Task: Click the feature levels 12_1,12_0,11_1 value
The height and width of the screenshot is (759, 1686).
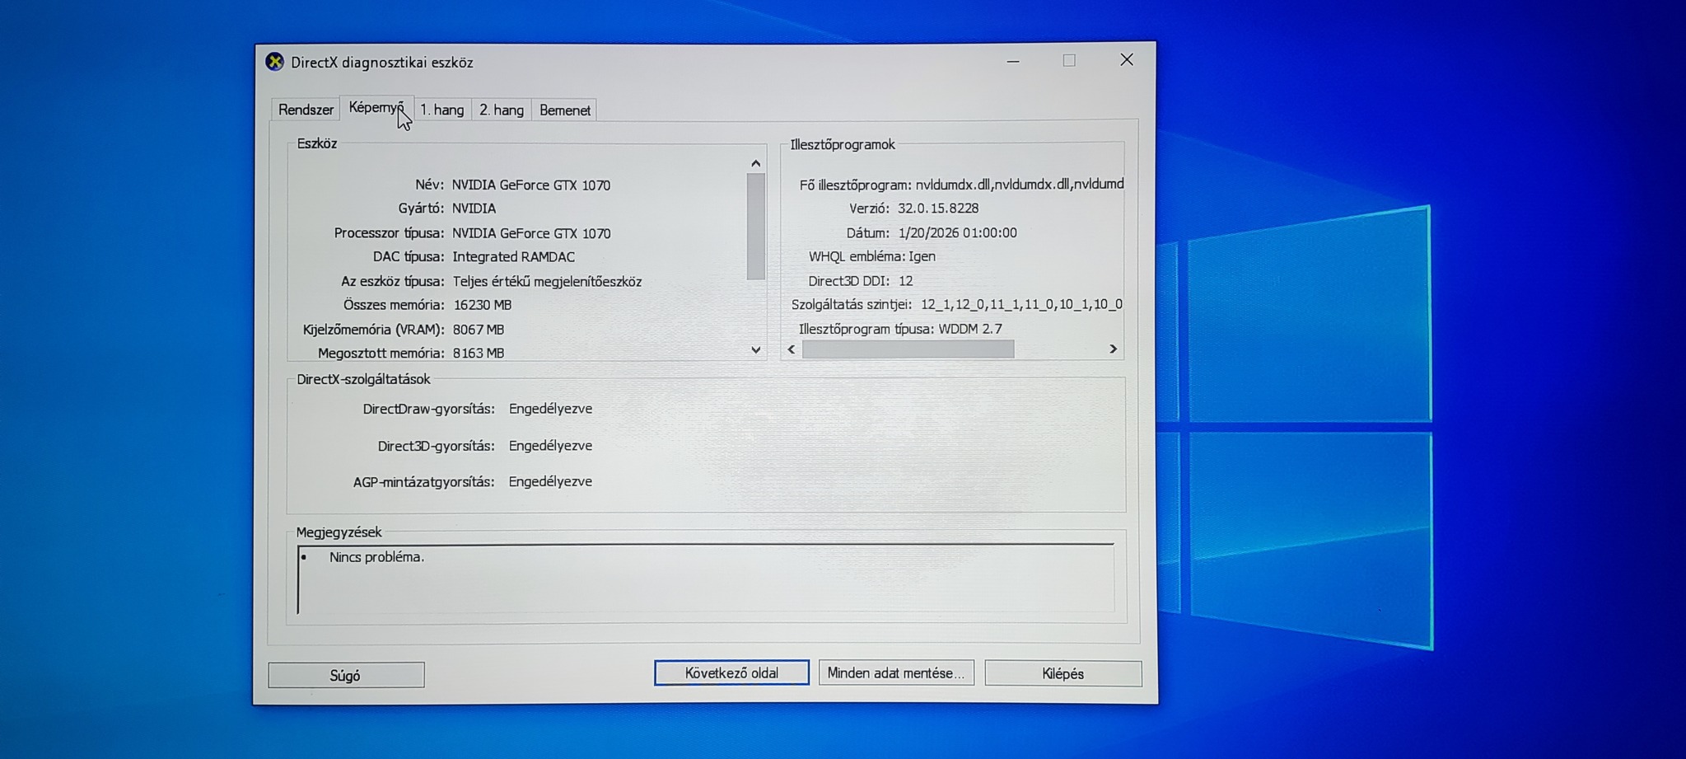Action: coord(1021,305)
